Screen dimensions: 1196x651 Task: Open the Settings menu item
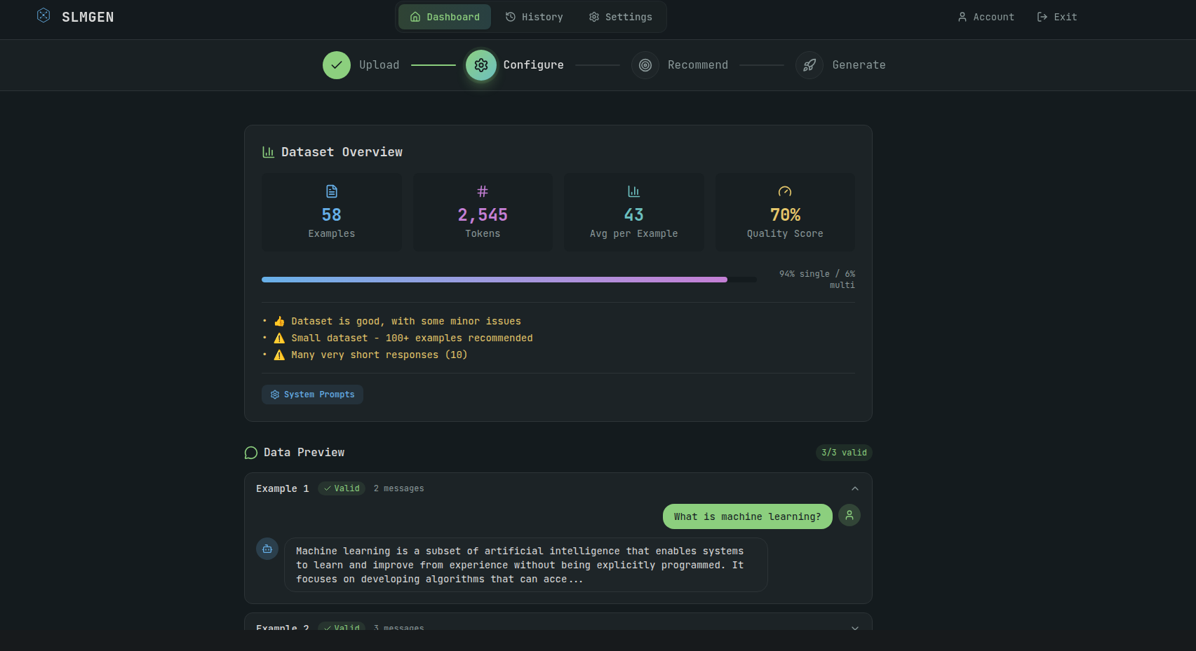620,16
